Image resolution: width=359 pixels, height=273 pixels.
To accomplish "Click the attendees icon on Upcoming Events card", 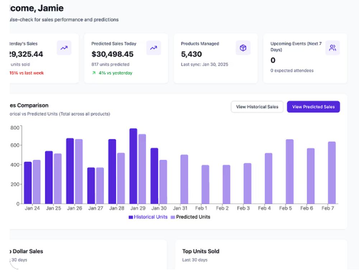I will pyautogui.click(x=332, y=48).
